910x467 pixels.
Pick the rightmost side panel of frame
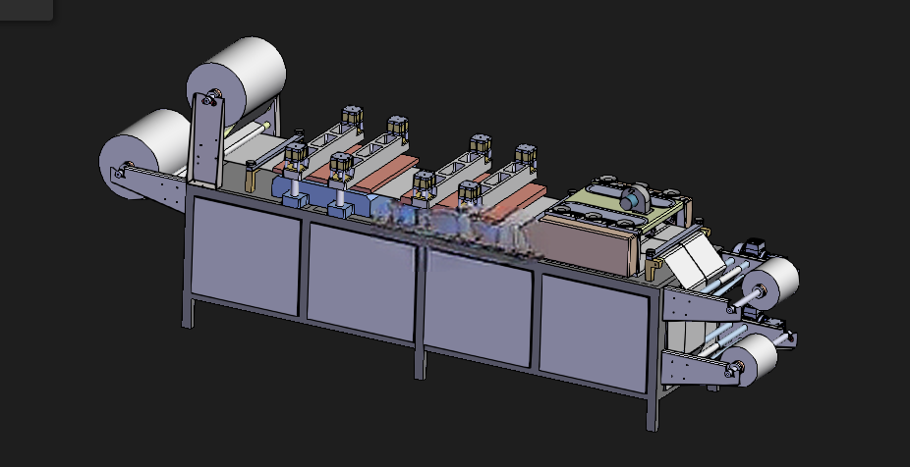coord(594,332)
